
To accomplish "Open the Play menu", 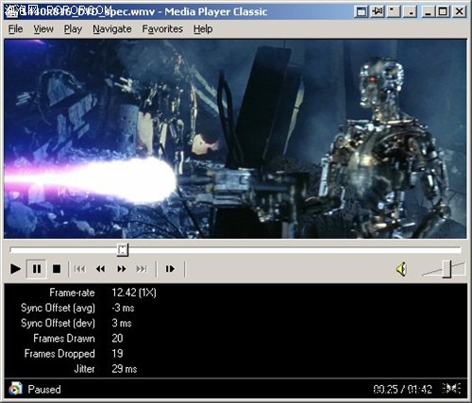I will [x=73, y=29].
